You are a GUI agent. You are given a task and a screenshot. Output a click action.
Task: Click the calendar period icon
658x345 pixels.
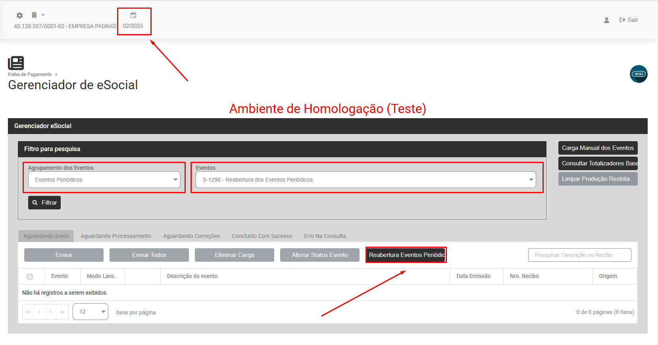click(133, 15)
